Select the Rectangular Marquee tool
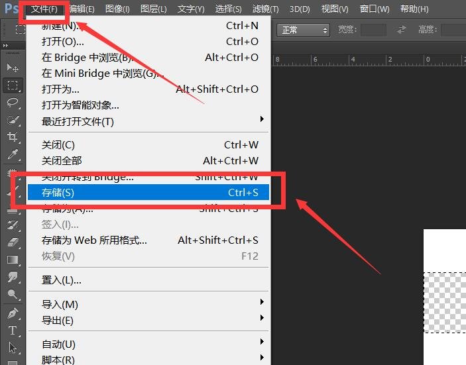This screenshot has height=365, width=466. [x=13, y=85]
